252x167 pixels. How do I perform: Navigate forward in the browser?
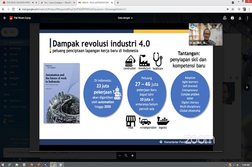tap(8, 9)
